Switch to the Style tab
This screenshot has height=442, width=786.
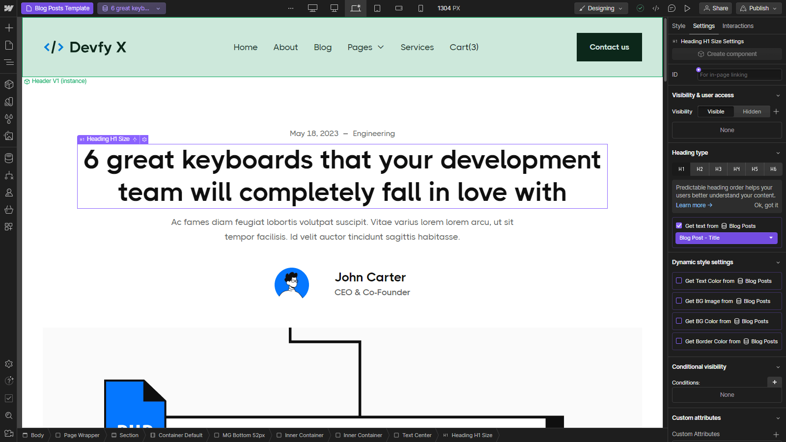click(x=678, y=26)
